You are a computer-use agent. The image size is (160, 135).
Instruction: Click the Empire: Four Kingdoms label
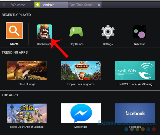pos(81,84)
